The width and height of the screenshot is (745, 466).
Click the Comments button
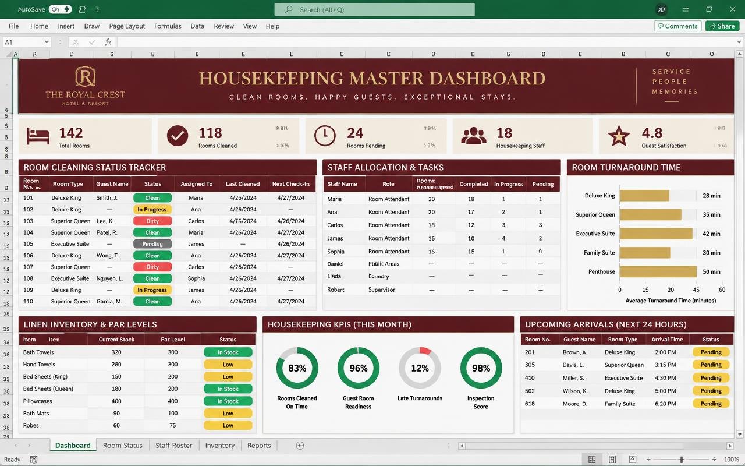pos(677,26)
